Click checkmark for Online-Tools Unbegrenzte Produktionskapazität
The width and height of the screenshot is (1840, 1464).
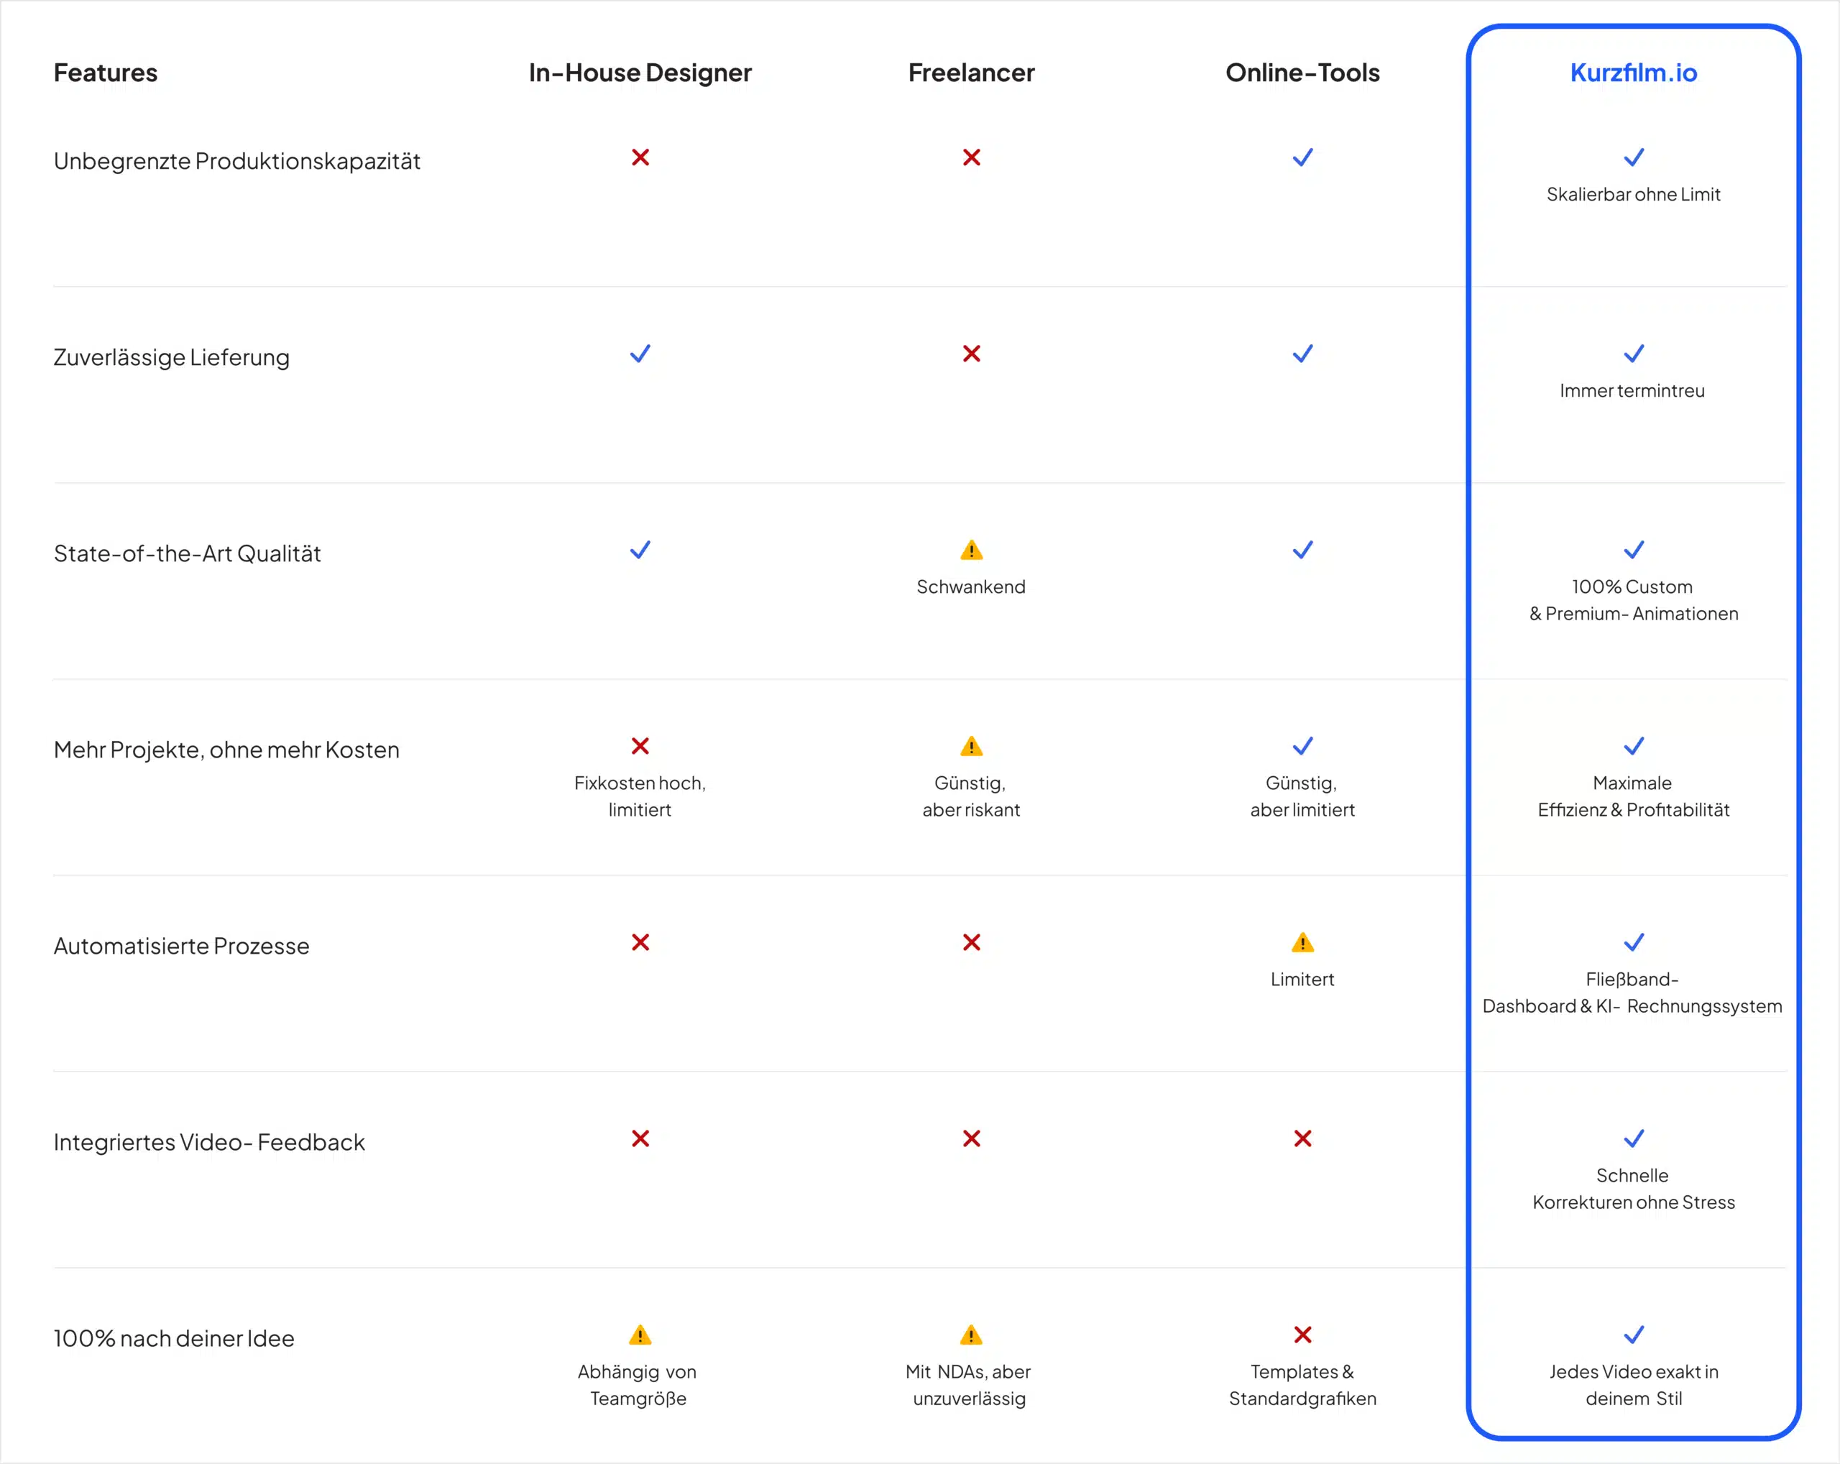tap(1302, 157)
